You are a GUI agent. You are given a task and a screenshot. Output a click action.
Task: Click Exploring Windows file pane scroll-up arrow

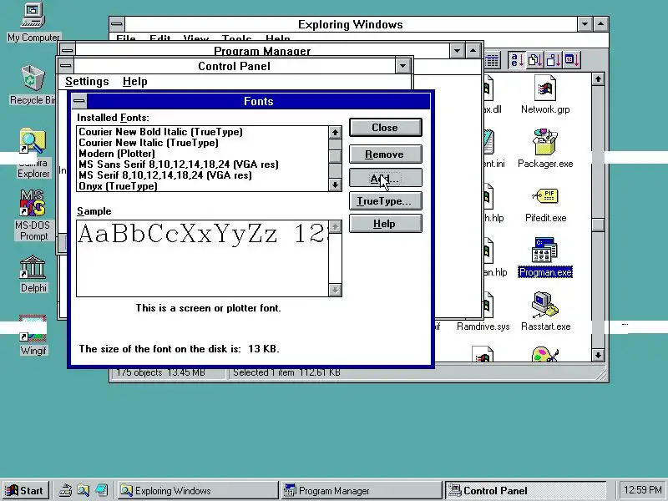click(x=598, y=79)
